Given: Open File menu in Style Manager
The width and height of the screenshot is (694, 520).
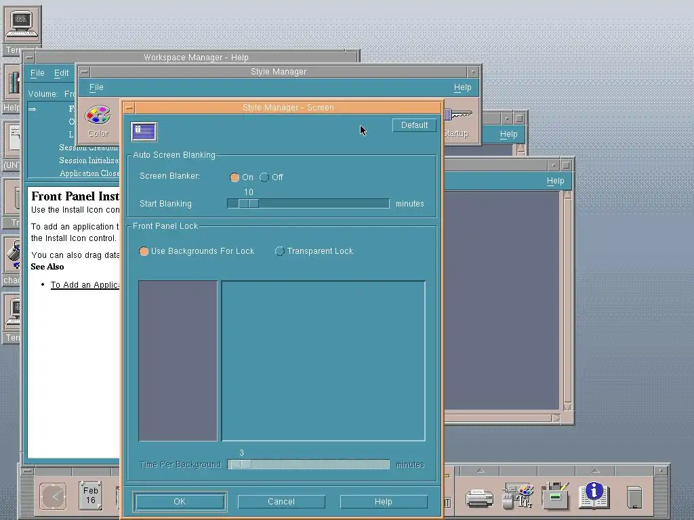Looking at the screenshot, I should point(96,87).
